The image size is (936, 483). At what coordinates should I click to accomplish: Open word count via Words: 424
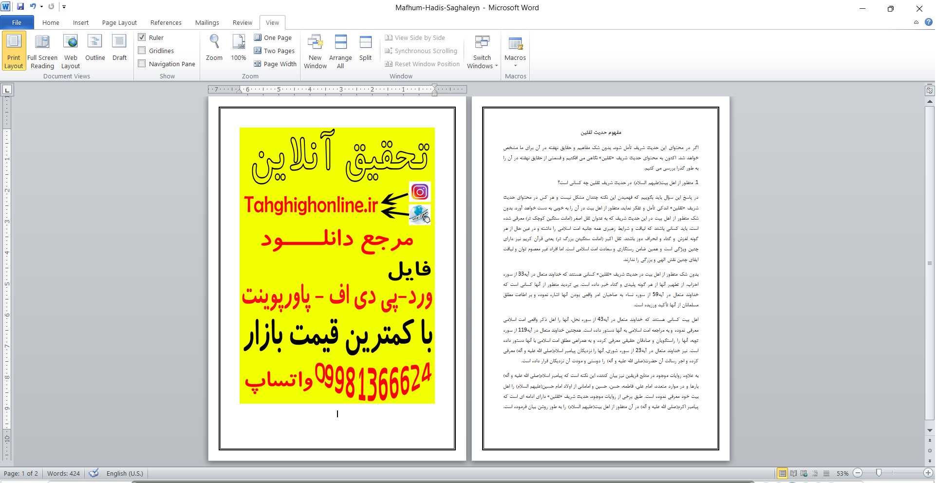pos(63,473)
